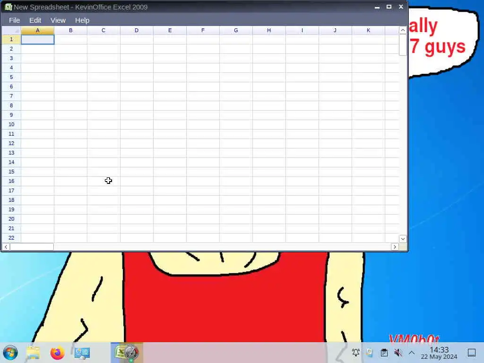The image size is (484, 363).
Task: Click the horizontal scrollbar right arrow
Action: click(x=395, y=247)
